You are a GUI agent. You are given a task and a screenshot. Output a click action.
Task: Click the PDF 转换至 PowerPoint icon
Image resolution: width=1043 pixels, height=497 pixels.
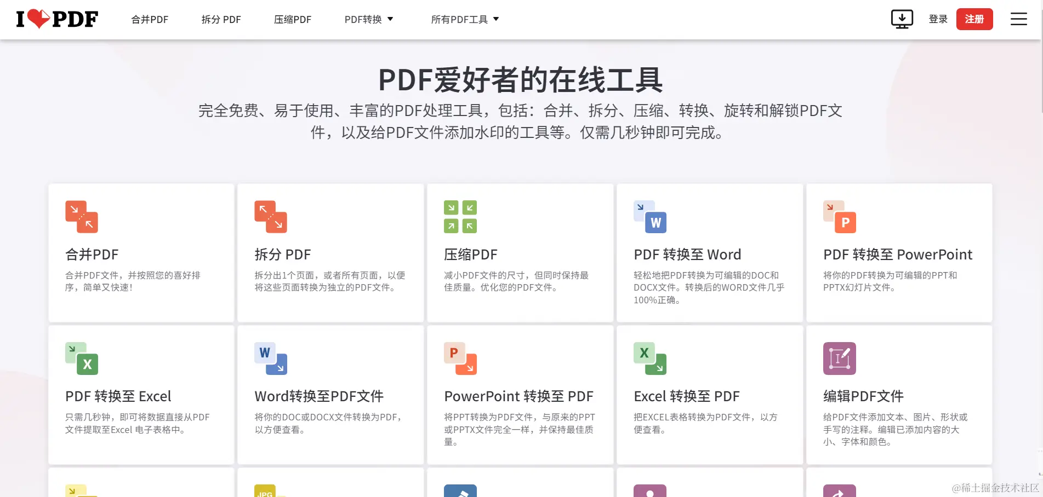(x=840, y=217)
